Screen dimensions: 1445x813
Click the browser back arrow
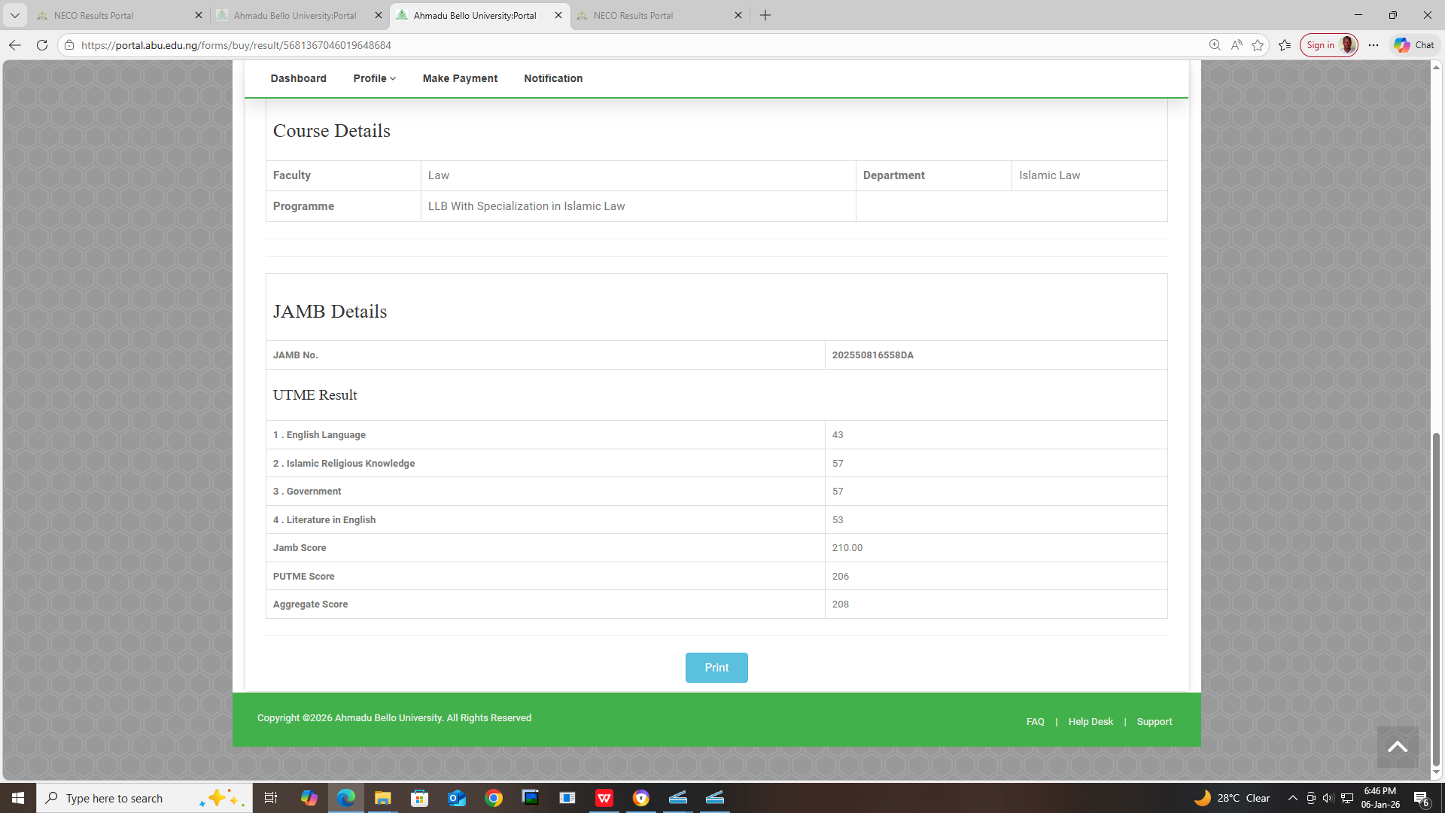[15, 45]
